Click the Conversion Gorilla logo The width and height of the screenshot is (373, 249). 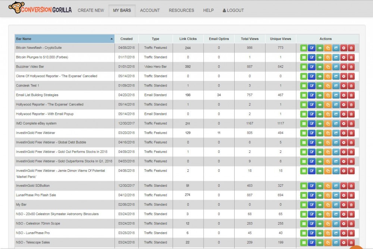[40, 8]
